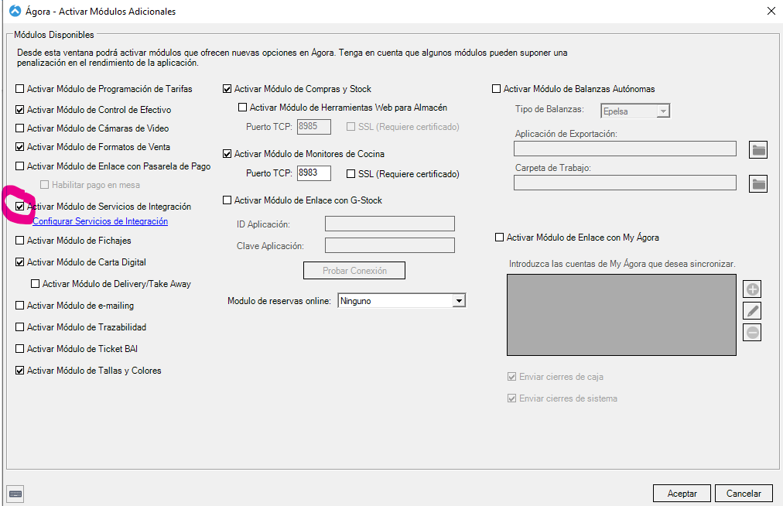Remove My Ágora account with minus icon

click(x=753, y=332)
